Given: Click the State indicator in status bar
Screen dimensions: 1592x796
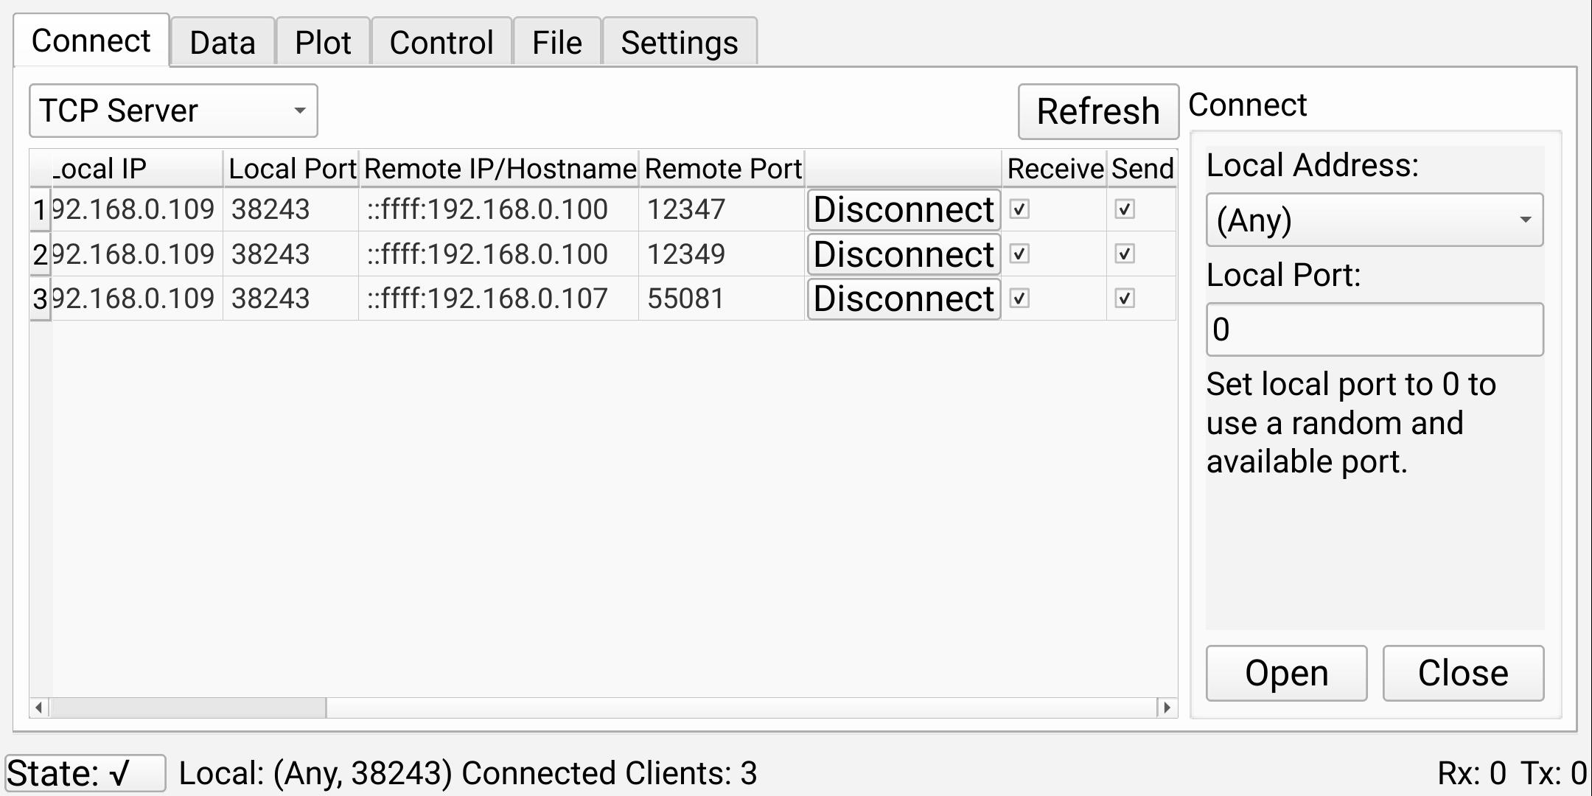Looking at the screenshot, I should [85, 773].
